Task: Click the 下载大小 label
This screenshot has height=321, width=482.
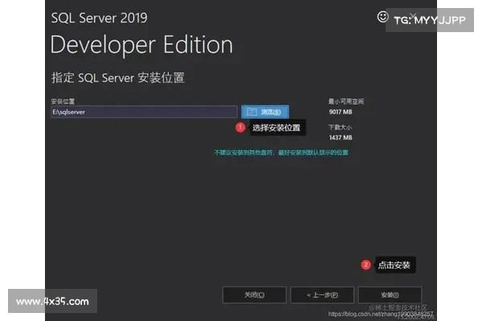Action: 340,127
